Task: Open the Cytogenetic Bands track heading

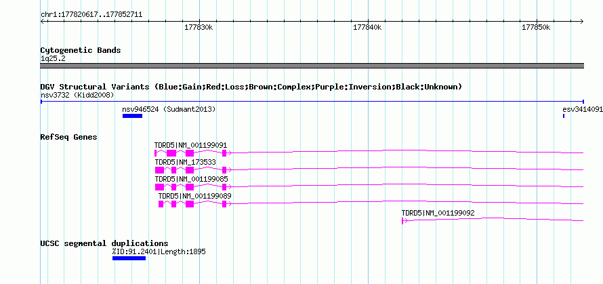Action: point(81,50)
